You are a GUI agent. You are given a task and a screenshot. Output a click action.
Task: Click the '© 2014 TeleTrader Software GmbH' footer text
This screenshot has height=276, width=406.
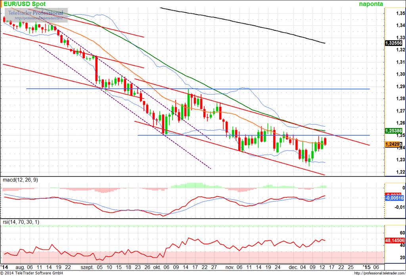tap(32, 273)
